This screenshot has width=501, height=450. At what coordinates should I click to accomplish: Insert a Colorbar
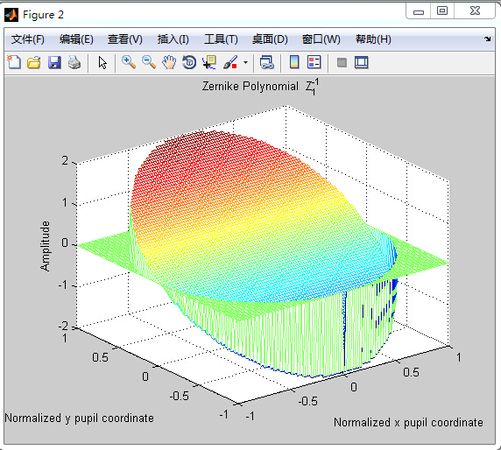294,62
